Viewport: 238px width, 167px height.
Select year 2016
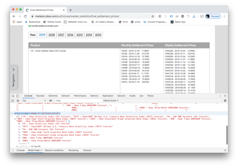tap(70, 35)
